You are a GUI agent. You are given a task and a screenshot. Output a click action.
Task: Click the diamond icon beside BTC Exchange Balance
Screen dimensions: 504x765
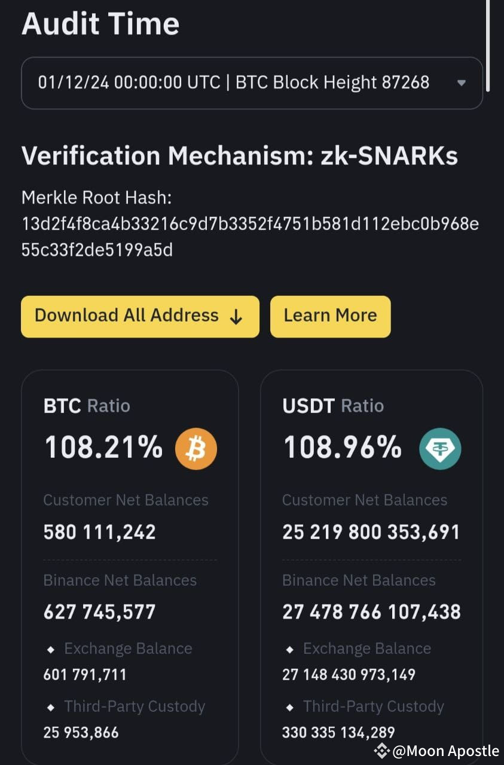pos(51,648)
